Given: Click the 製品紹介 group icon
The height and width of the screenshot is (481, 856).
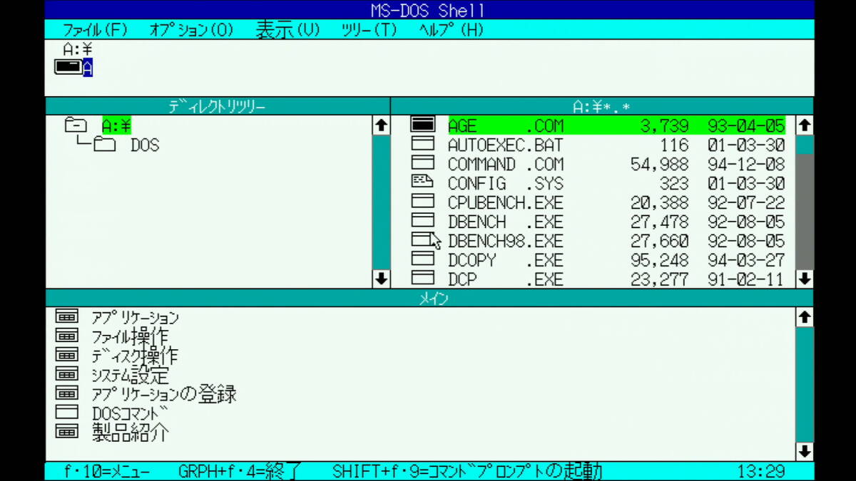Looking at the screenshot, I should pyautogui.click(x=66, y=432).
